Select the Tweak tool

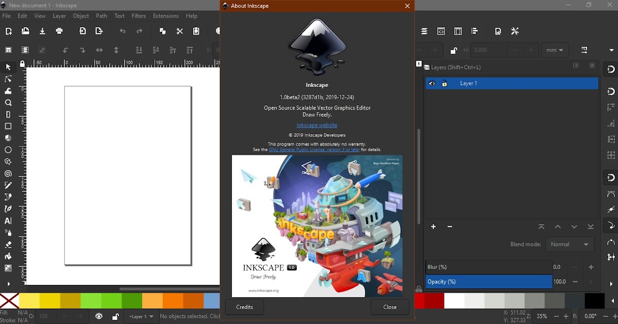tap(8, 91)
